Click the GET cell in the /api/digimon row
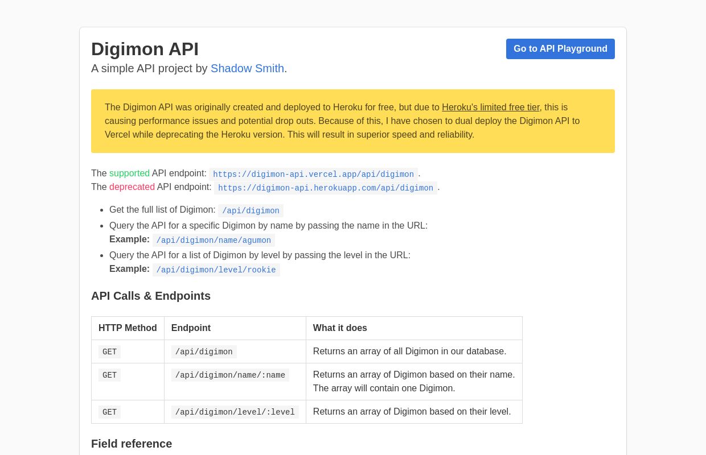The height and width of the screenshot is (455, 706). click(128, 351)
